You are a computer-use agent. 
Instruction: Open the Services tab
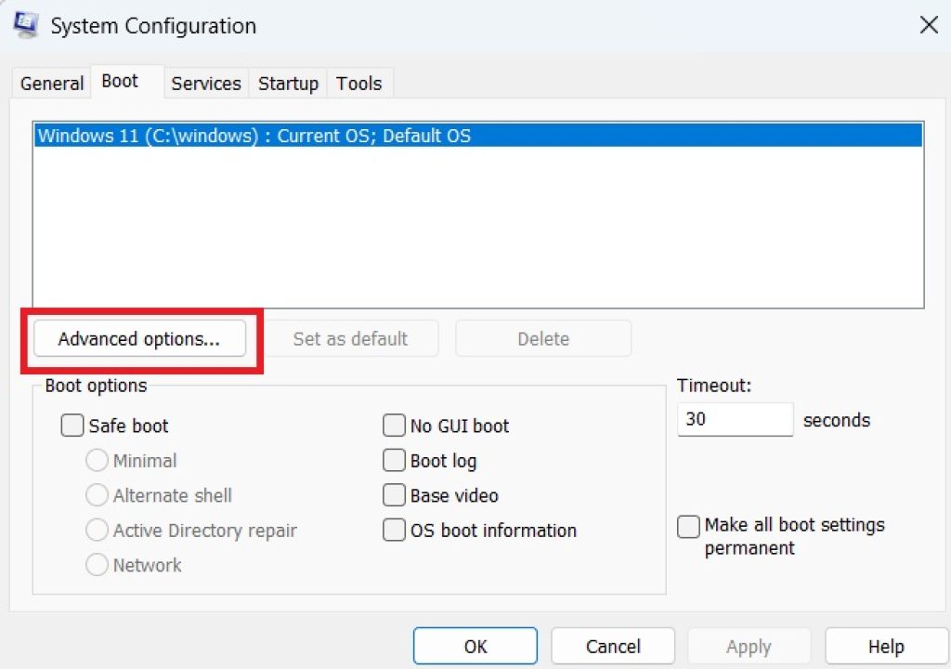point(205,84)
